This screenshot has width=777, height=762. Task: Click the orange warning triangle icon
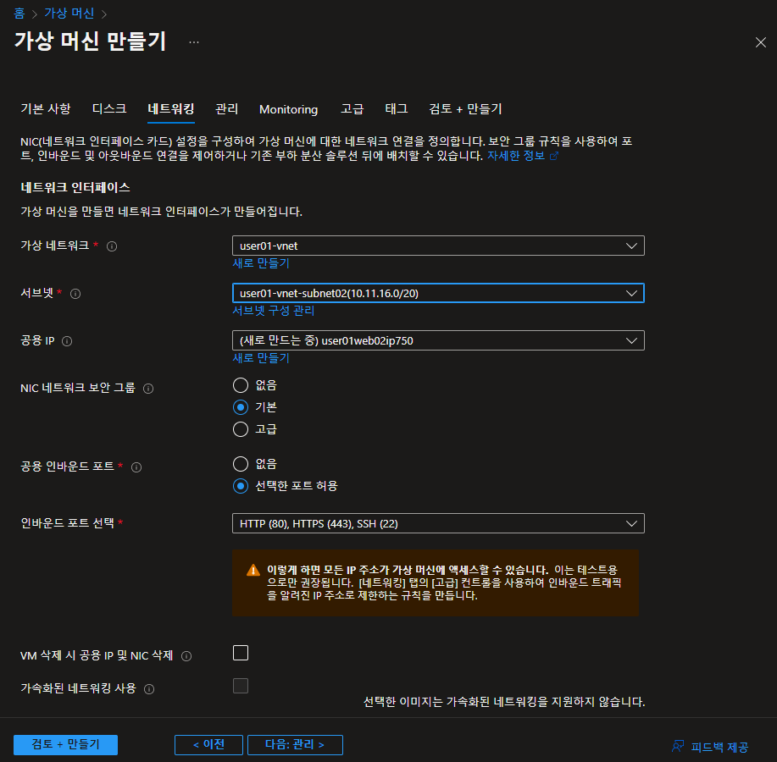tap(253, 571)
